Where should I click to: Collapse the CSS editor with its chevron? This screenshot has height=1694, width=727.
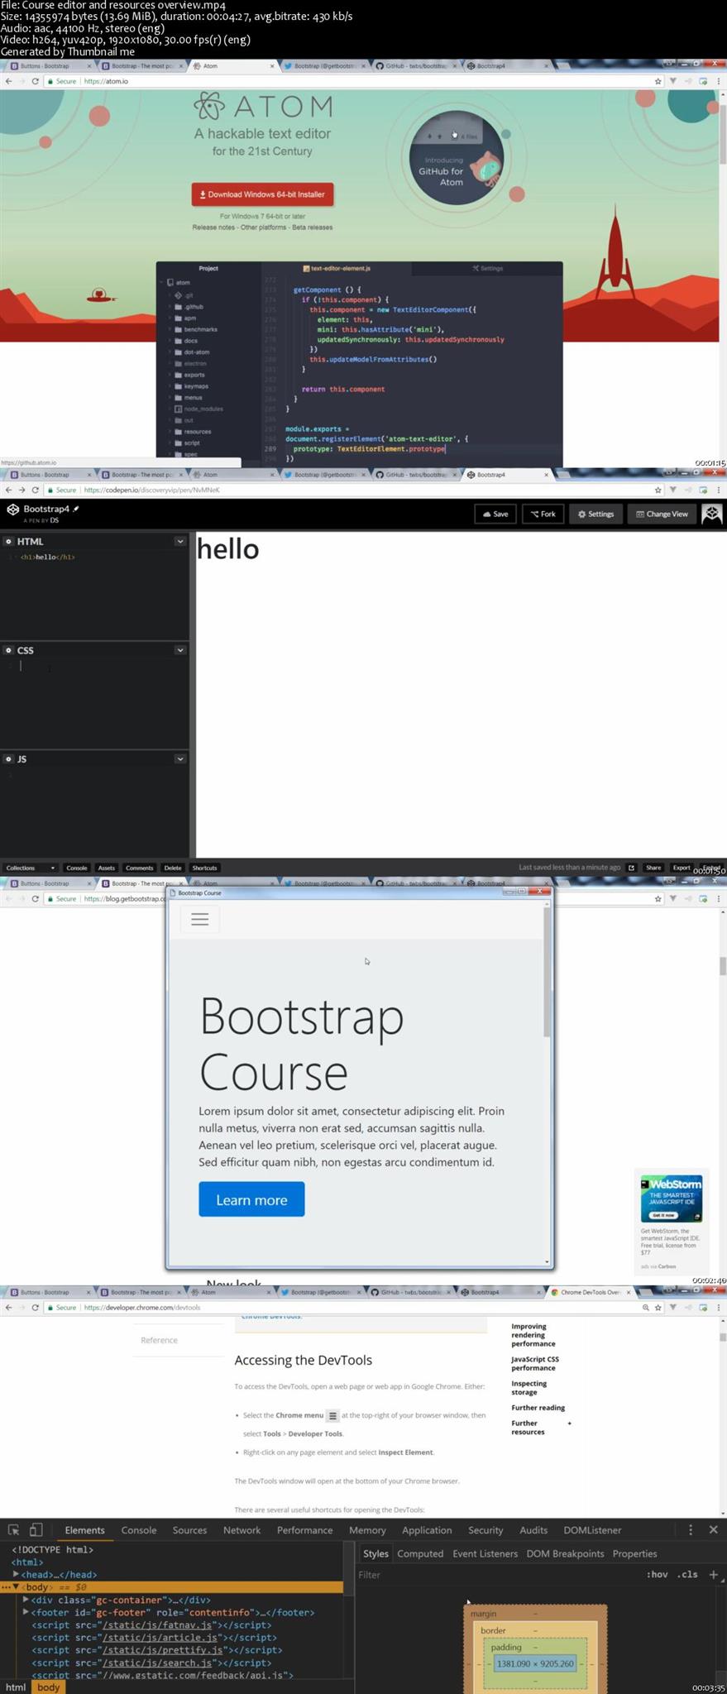pos(179,650)
